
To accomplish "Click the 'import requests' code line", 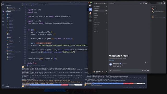I will pyautogui.click(x=34, y=21).
